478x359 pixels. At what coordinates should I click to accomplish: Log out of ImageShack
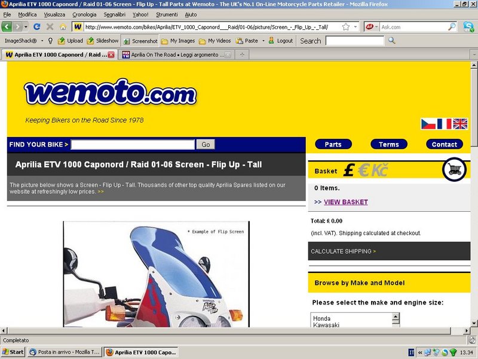click(281, 41)
